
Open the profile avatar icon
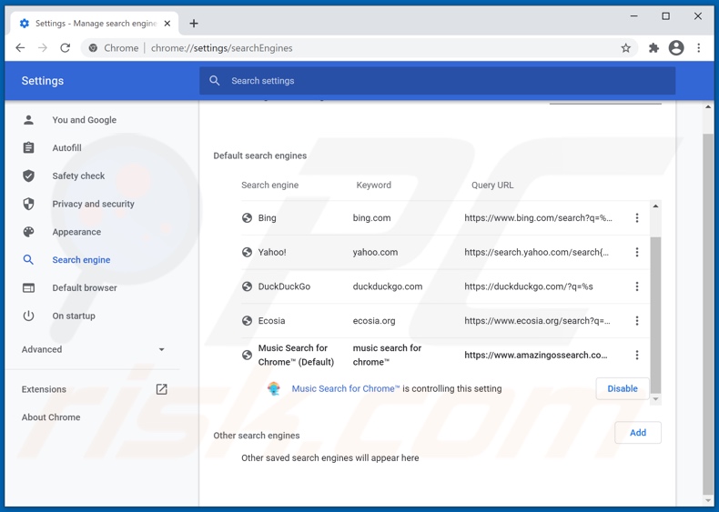coord(676,47)
